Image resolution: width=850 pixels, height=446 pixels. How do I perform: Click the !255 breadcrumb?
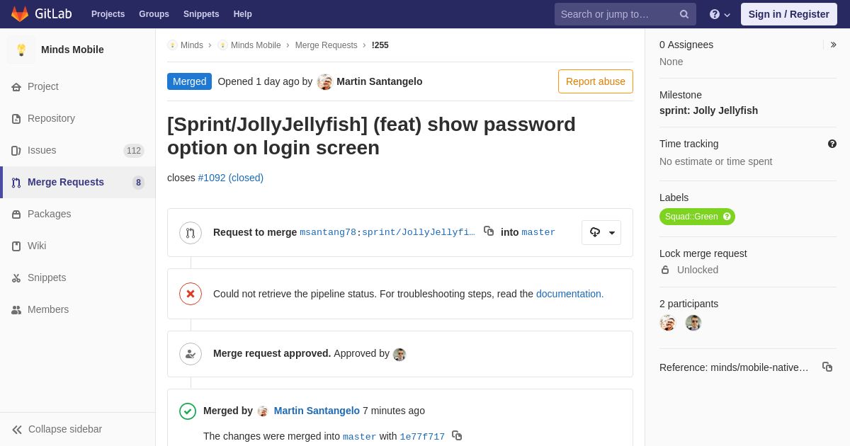click(380, 45)
